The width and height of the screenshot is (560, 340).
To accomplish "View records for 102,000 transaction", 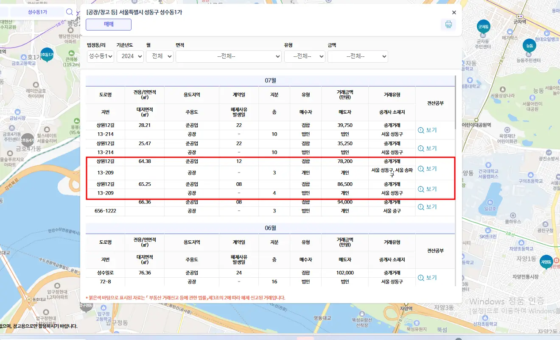I will coord(427,278).
